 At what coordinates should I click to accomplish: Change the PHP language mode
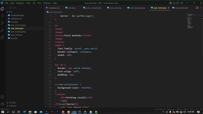[x=192, y=109]
